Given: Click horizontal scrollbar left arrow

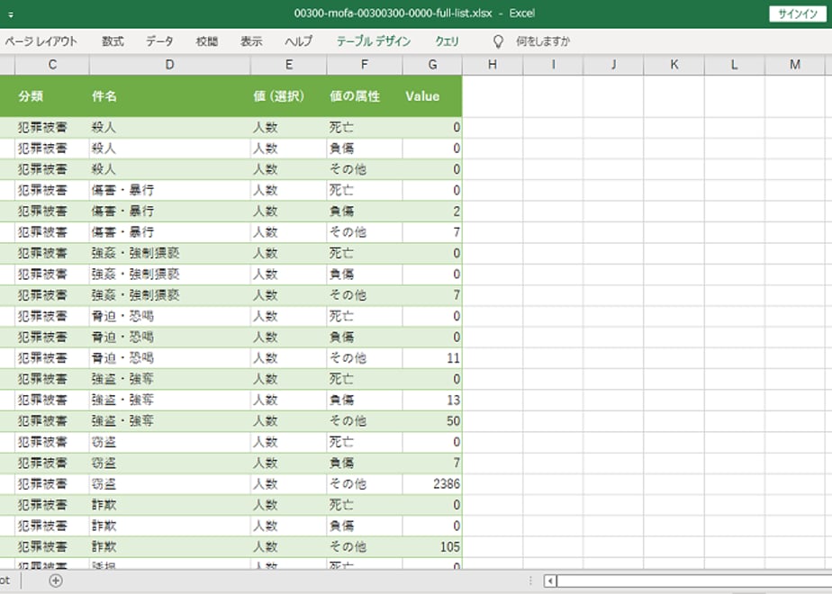Looking at the screenshot, I should (x=550, y=581).
